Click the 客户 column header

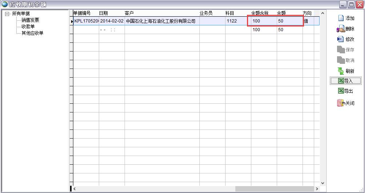pyautogui.click(x=129, y=13)
